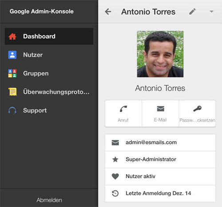The image size is (222, 207).
Task: Click the Support headset icon
Action: 12,110
